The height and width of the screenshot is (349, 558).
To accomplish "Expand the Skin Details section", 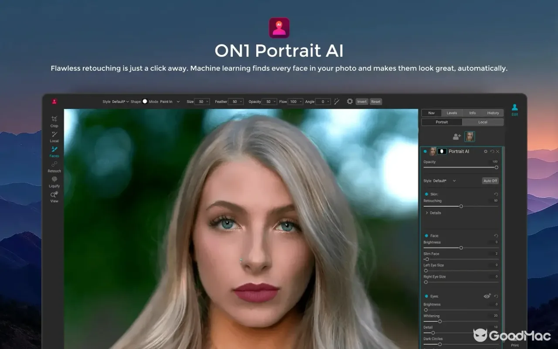I will (433, 213).
